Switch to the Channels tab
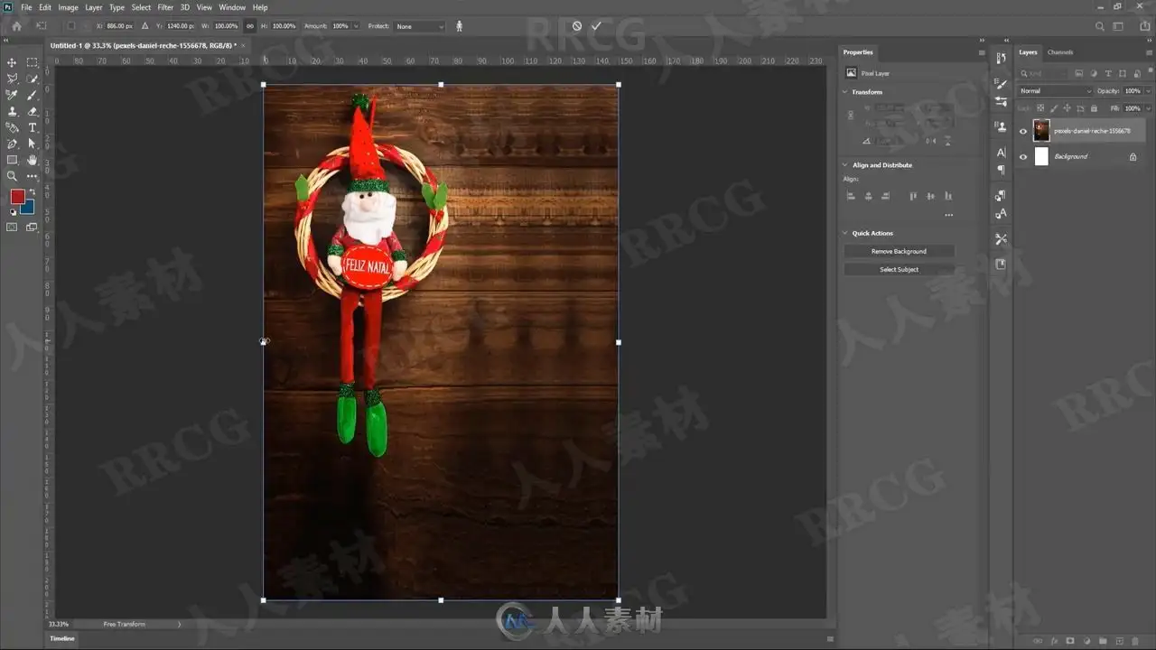The image size is (1156, 650). (x=1060, y=52)
